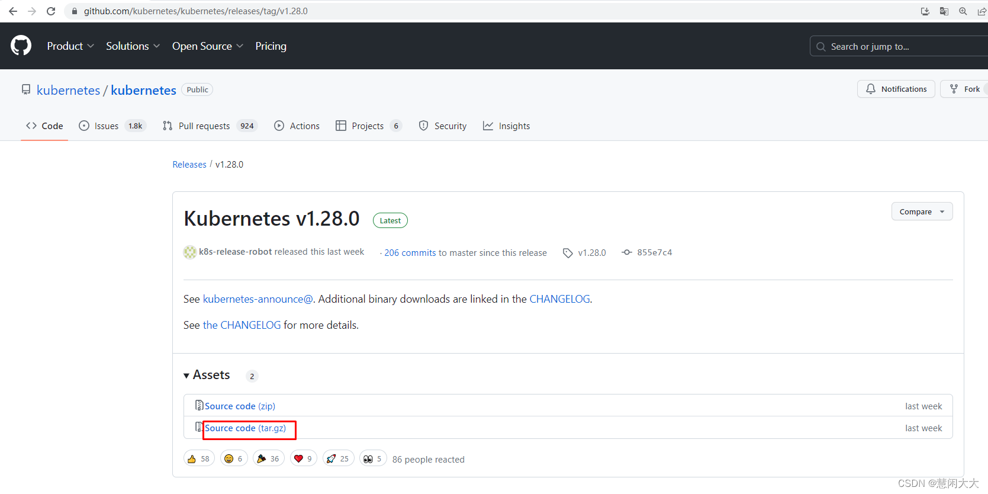Screen dimensions: 988x494
Task: React with heart emoji 9
Action: (304, 458)
